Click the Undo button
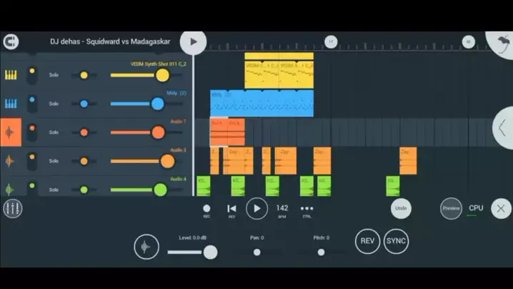The image size is (513, 289). click(401, 208)
